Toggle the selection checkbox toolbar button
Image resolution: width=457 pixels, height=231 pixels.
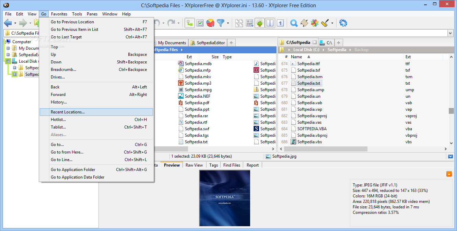coord(200,23)
